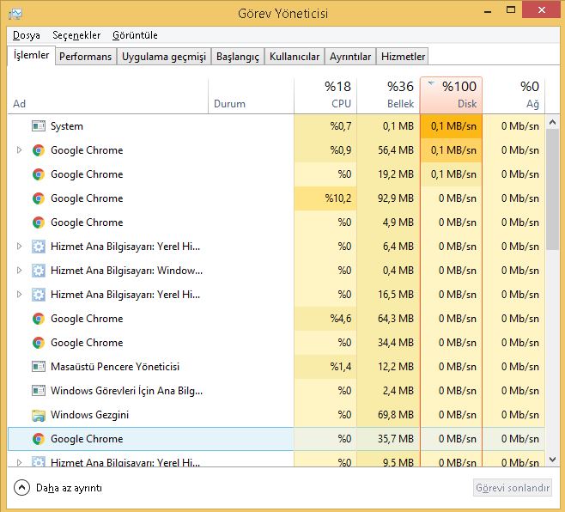Sort by the CPU column header
Image resolution: width=565 pixels, height=512 pixels.
[x=325, y=95]
